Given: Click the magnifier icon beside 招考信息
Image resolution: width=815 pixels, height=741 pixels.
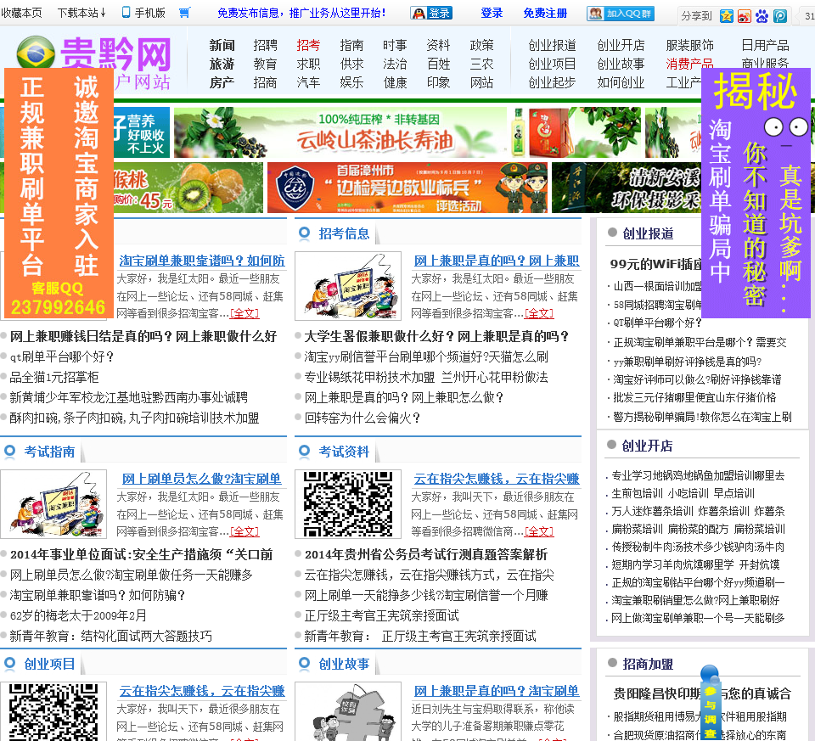Looking at the screenshot, I should [x=304, y=233].
